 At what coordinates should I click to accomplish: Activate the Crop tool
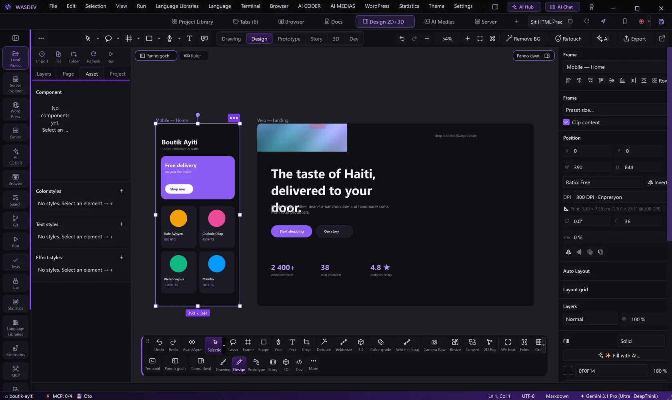point(306,345)
